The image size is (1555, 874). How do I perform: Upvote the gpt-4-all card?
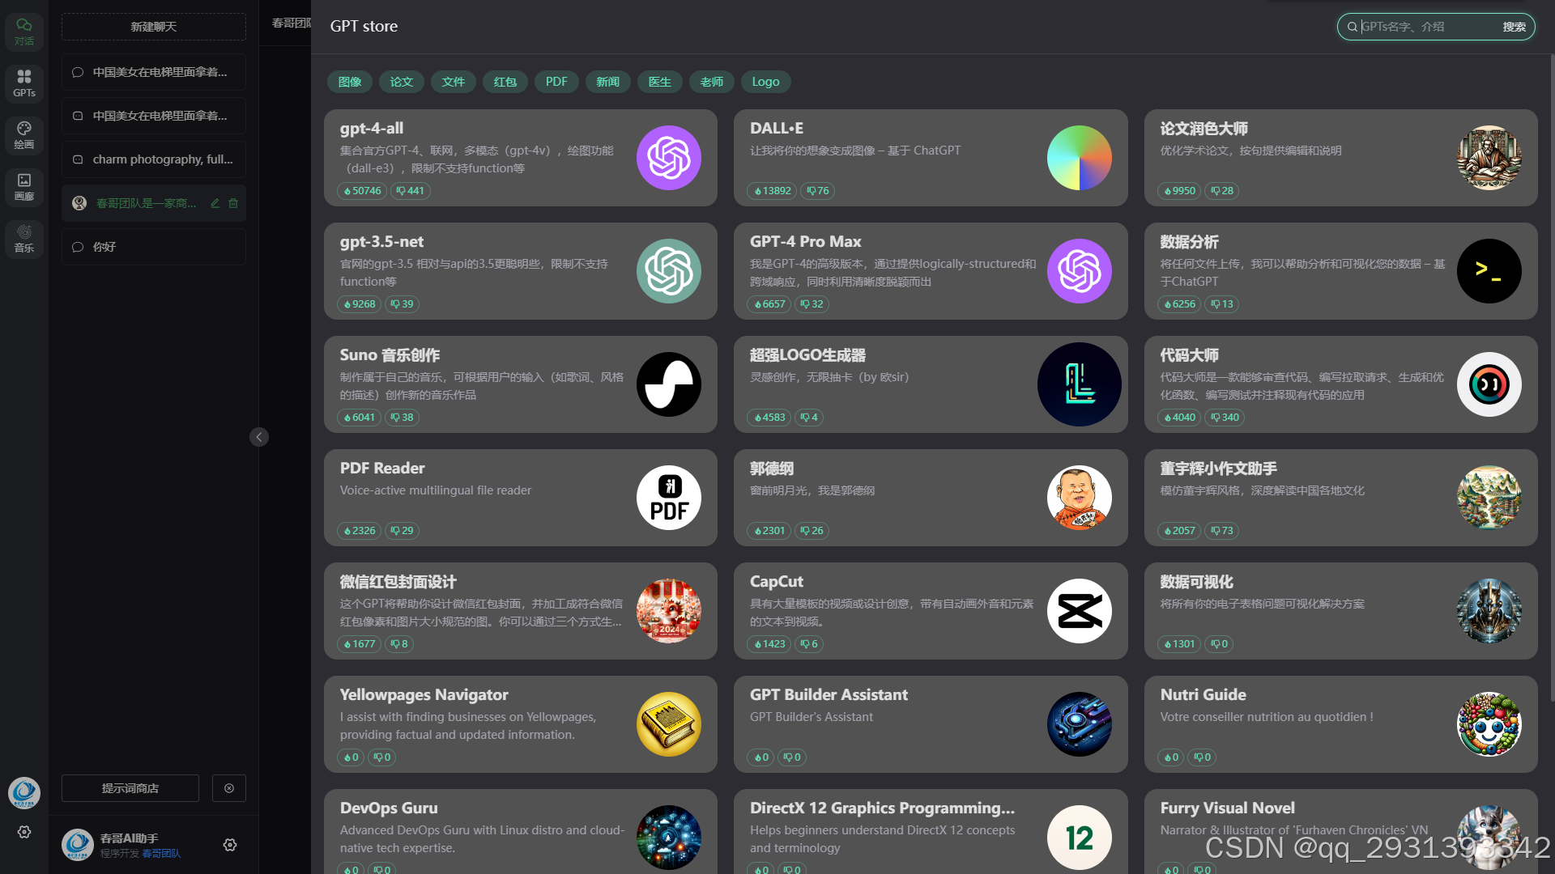(362, 191)
